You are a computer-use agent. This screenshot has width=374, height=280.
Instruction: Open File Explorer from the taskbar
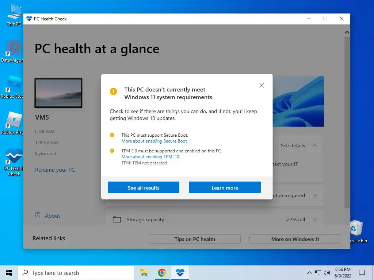(144, 273)
